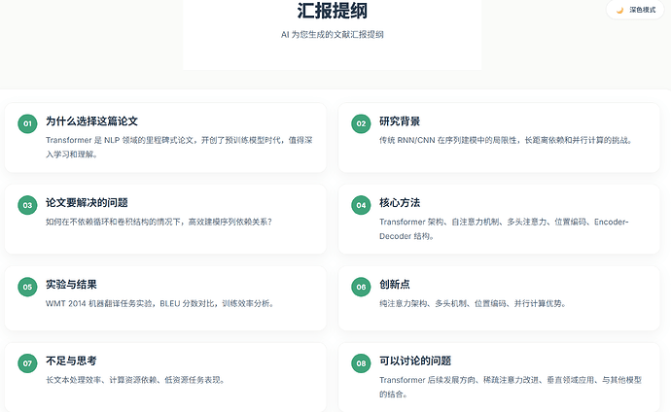Select the 核心方法 heading
The height and width of the screenshot is (412, 671).
coord(400,202)
